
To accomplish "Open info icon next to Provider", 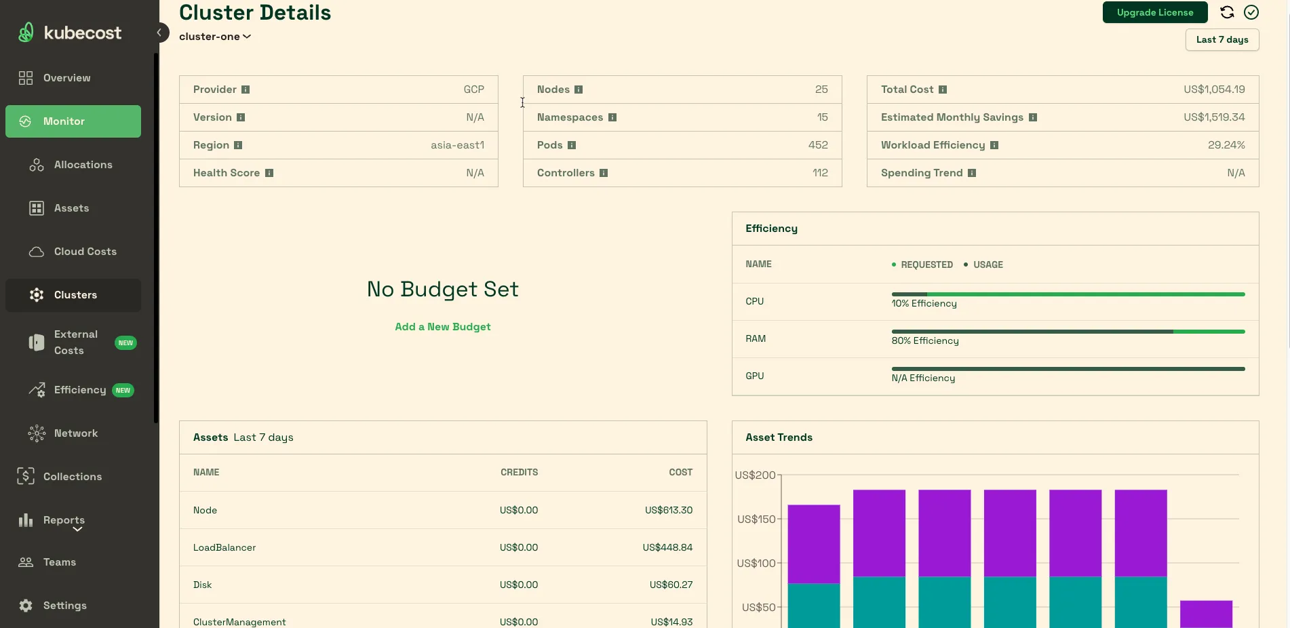I will 246,90.
